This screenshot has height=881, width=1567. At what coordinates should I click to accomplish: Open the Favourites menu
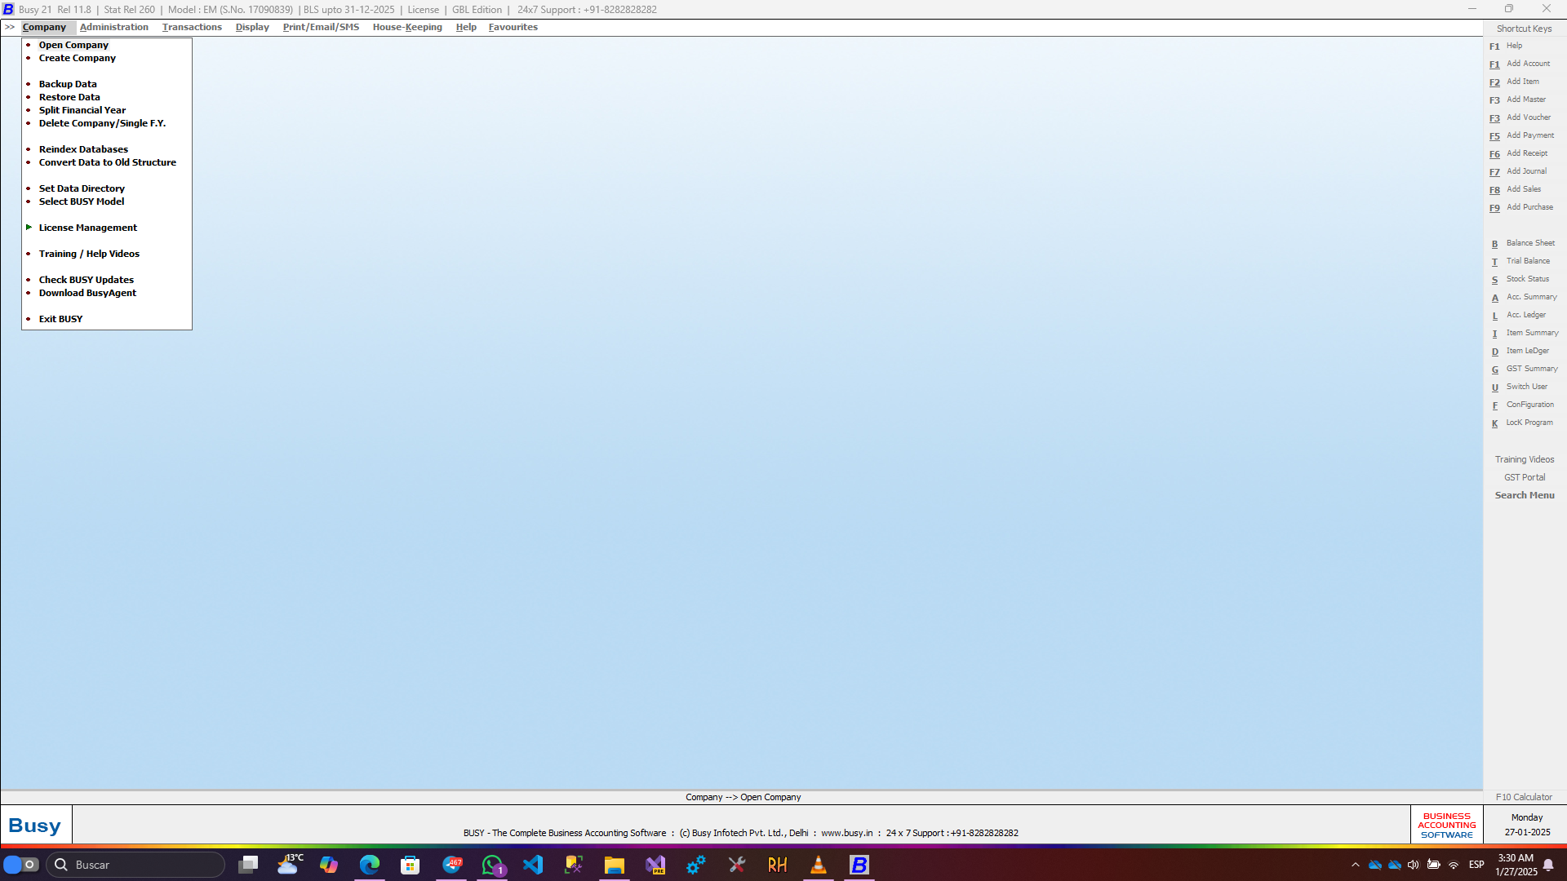point(513,27)
